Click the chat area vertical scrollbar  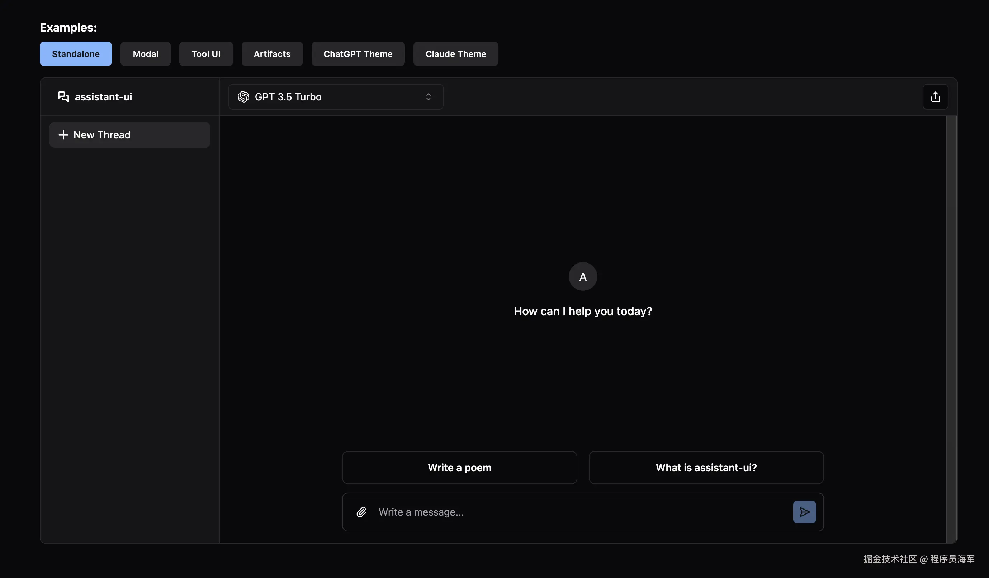[x=951, y=330]
